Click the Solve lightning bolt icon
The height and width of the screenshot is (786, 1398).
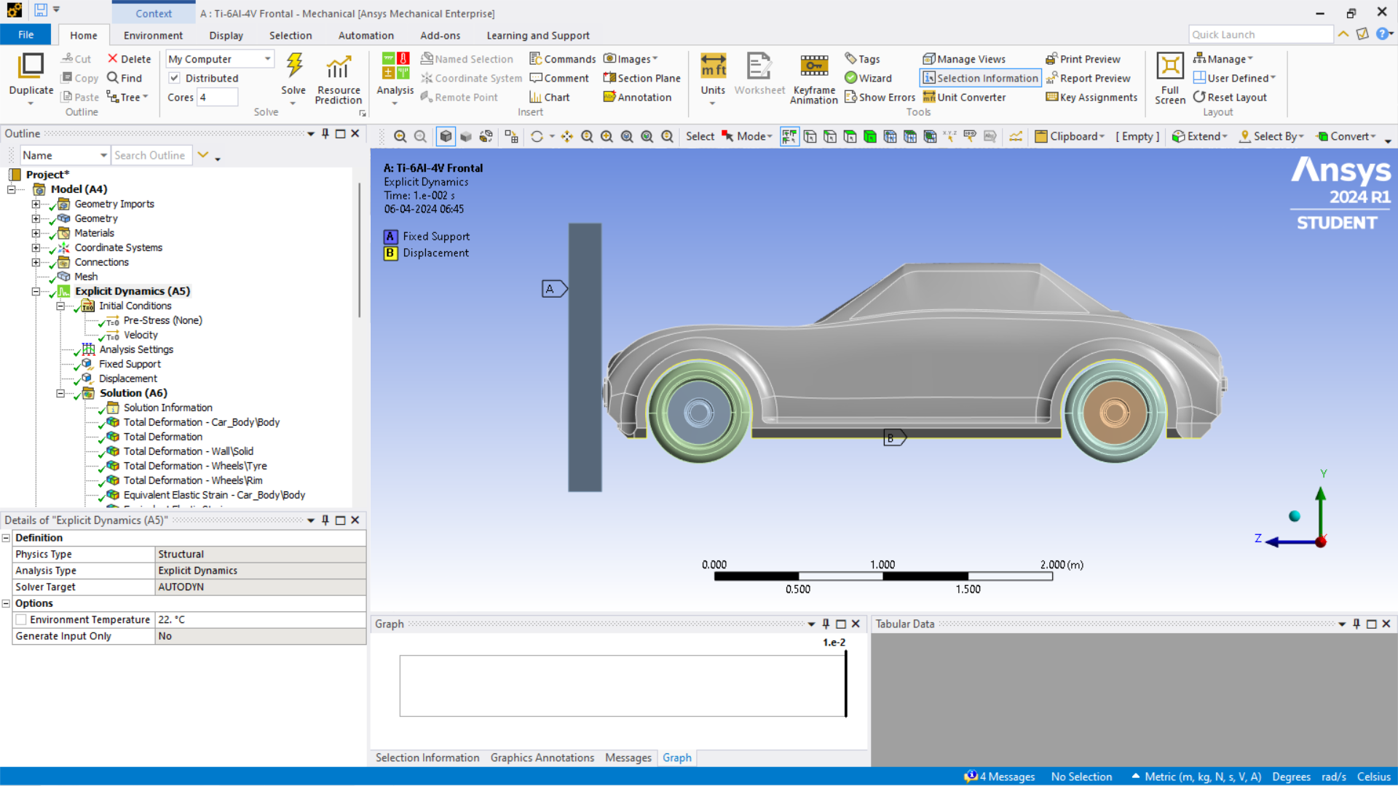(294, 65)
